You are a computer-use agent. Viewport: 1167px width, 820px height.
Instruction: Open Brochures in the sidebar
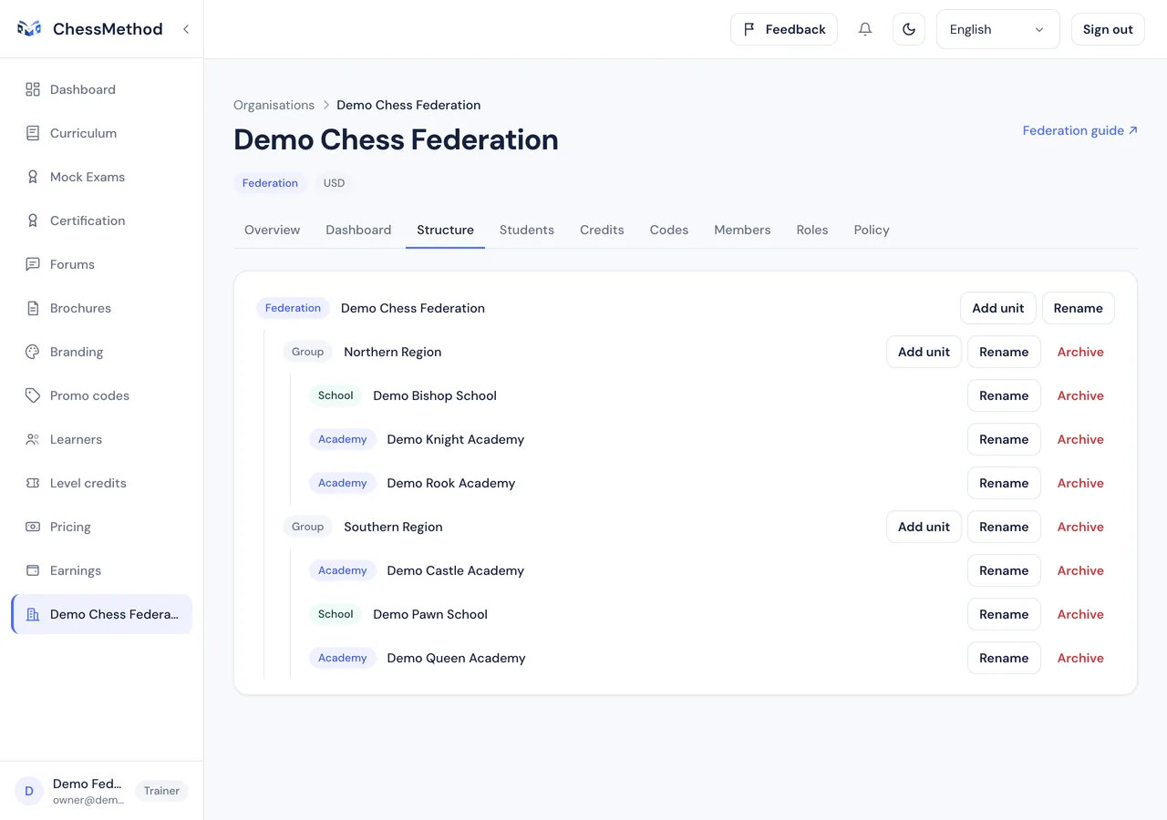click(101, 308)
